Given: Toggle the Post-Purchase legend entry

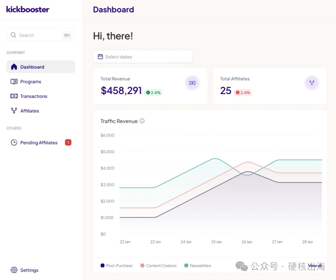Looking at the screenshot, I should tap(117, 266).
